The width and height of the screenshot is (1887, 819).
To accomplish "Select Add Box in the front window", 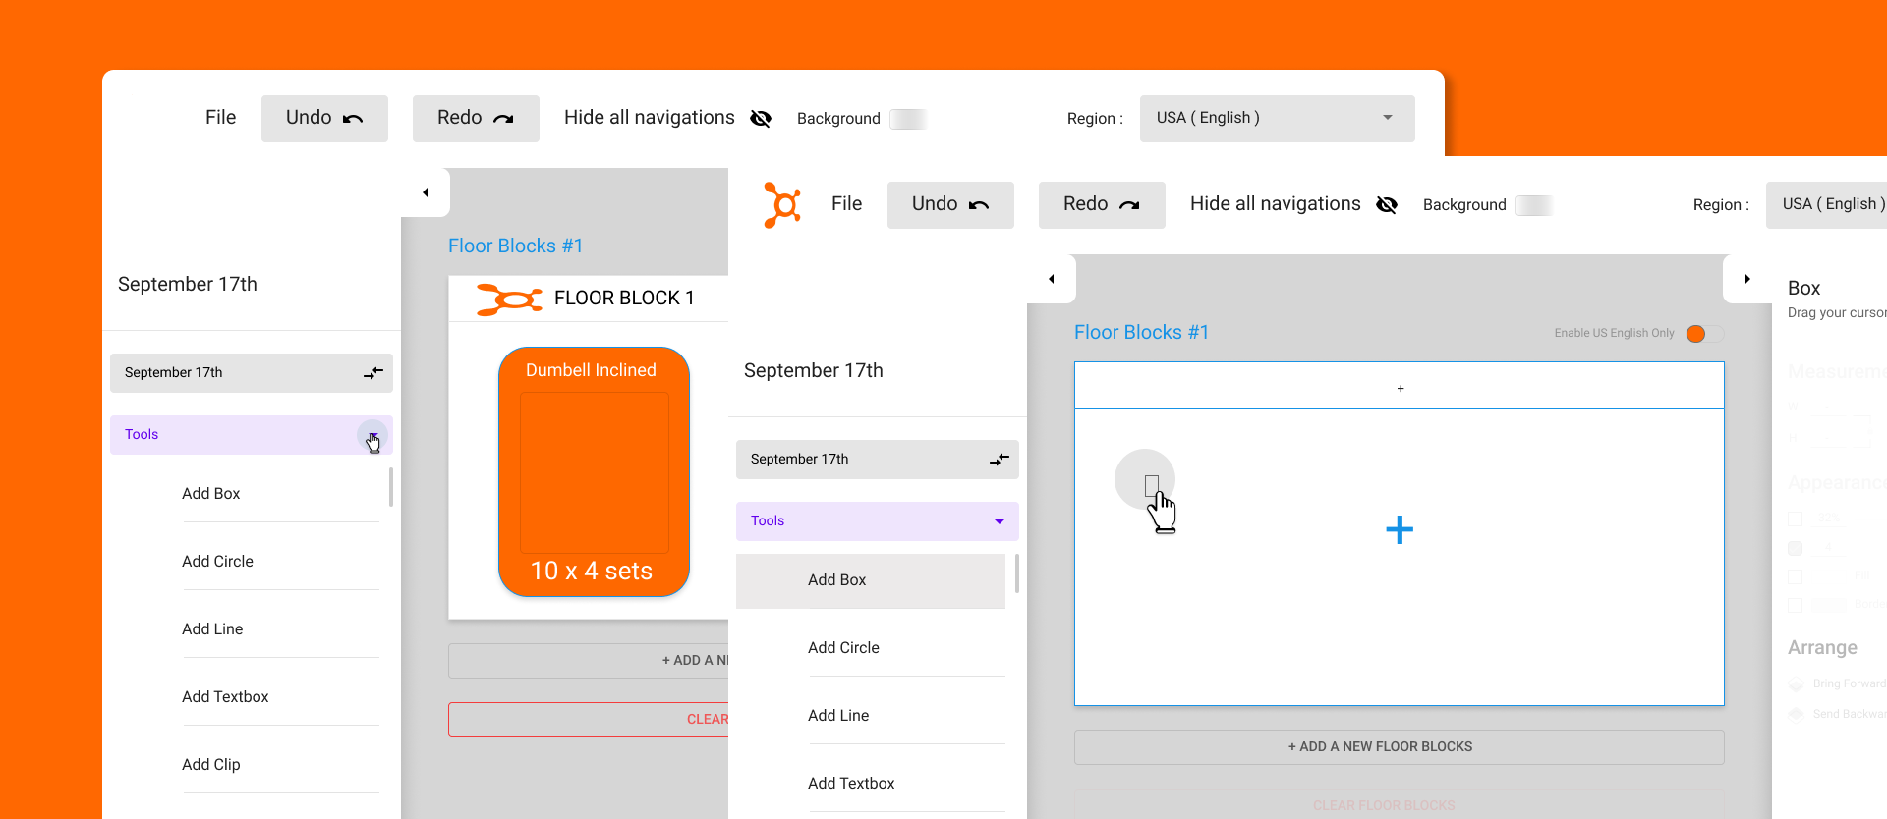I will (x=871, y=580).
